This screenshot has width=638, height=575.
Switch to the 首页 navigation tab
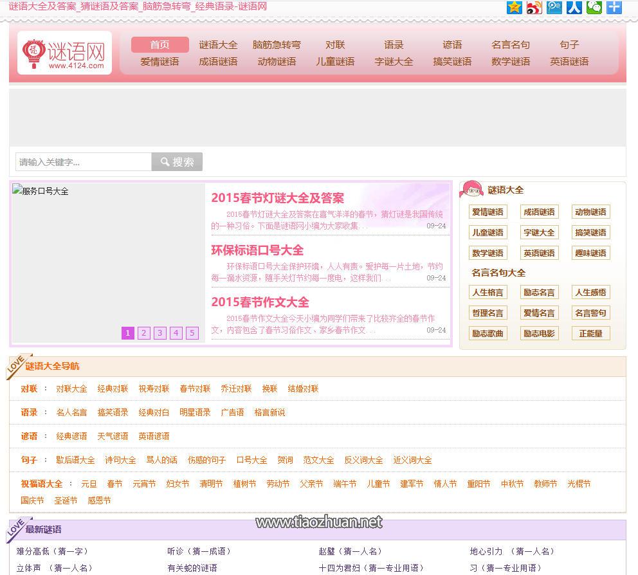[x=159, y=44]
